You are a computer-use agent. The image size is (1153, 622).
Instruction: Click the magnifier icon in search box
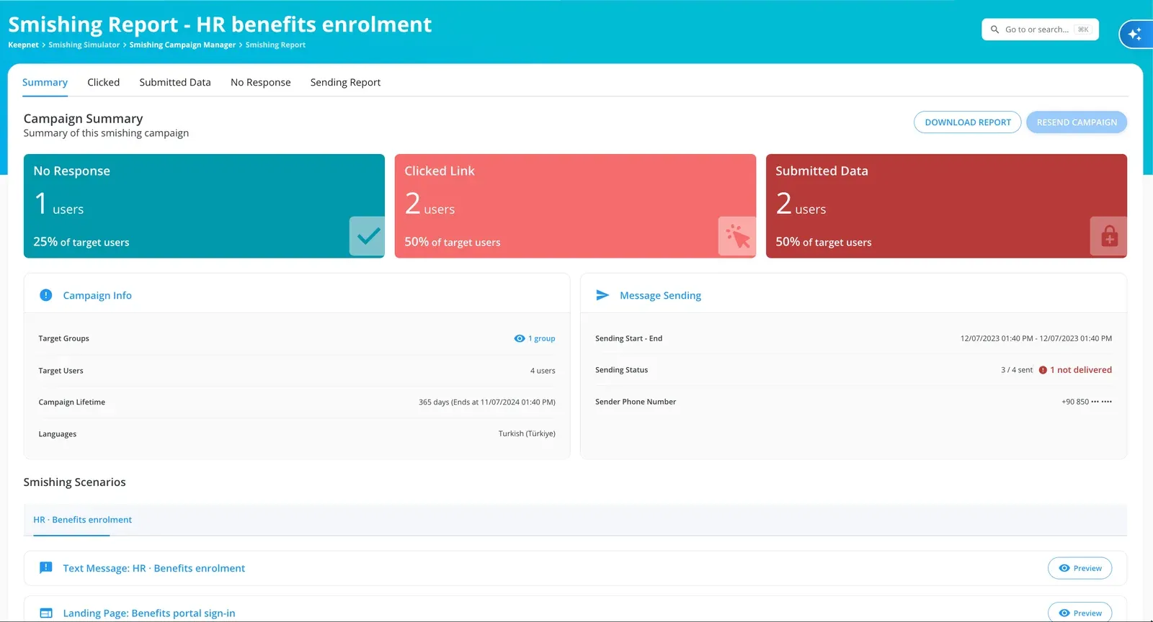[x=994, y=30]
